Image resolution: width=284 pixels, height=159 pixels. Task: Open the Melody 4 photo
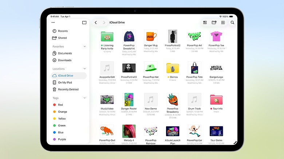pyautogui.click(x=129, y=131)
